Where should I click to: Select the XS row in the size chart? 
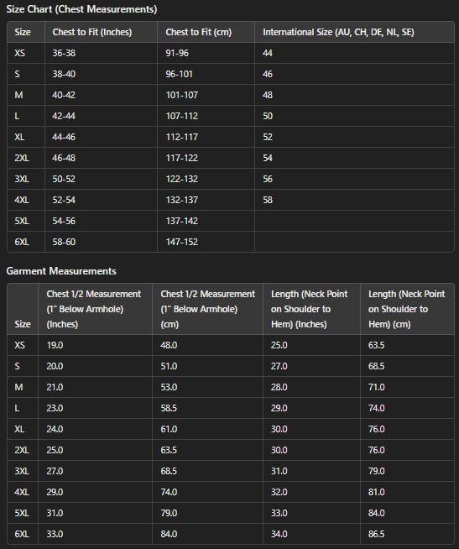pyautogui.click(x=231, y=53)
